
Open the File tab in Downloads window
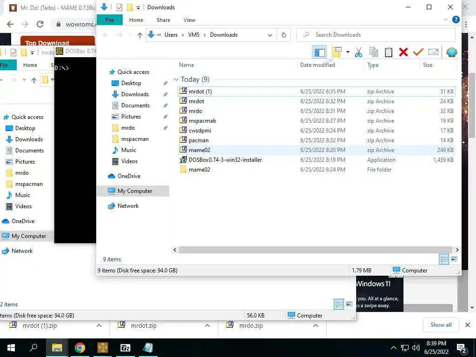pyautogui.click(x=110, y=20)
